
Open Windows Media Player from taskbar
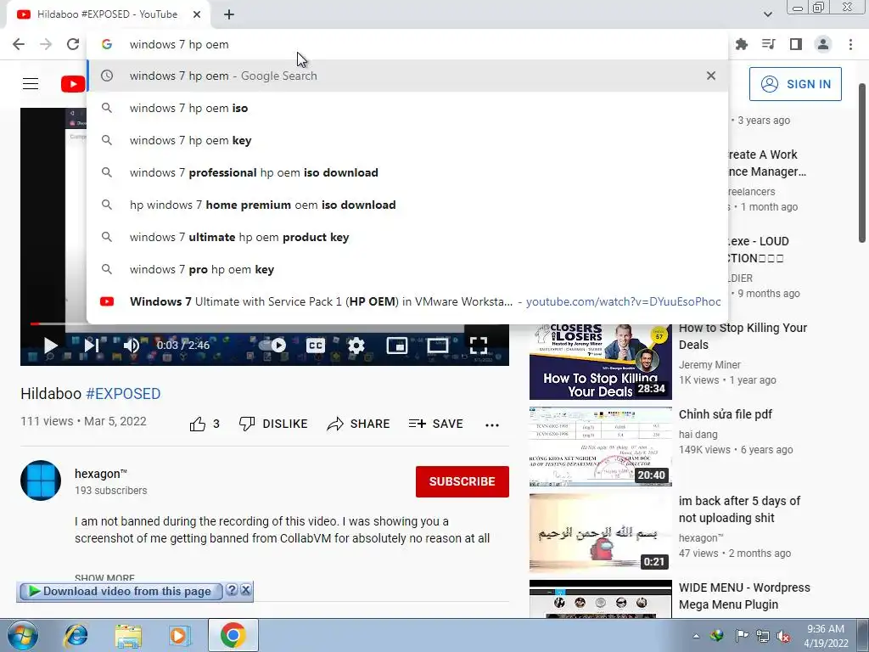[x=179, y=635]
